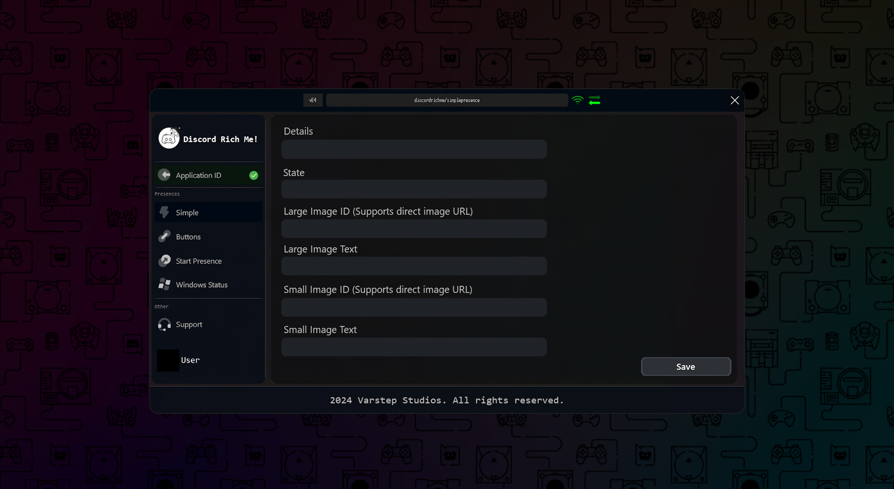Click the Application ID back arrow icon
The height and width of the screenshot is (489, 894).
[x=164, y=175]
